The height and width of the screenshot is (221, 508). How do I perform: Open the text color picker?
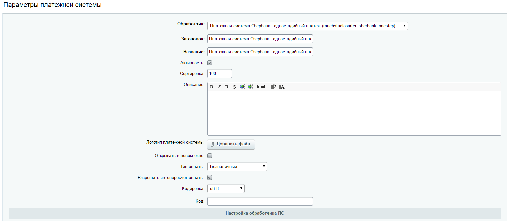click(x=282, y=87)
